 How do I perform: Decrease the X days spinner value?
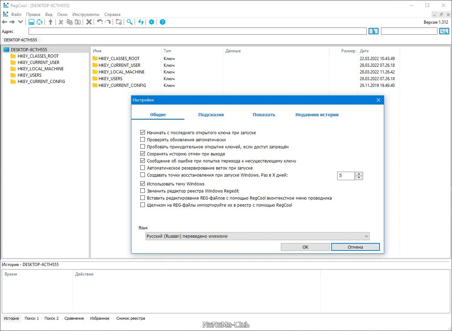pyautogui.click(x=359, y=178)
